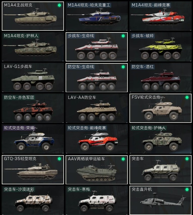The width and height of the screenshot is (193, 215).
Task: Choose the 步战车-破碎 yellow-green skin
Action: (x=160, y=47)
